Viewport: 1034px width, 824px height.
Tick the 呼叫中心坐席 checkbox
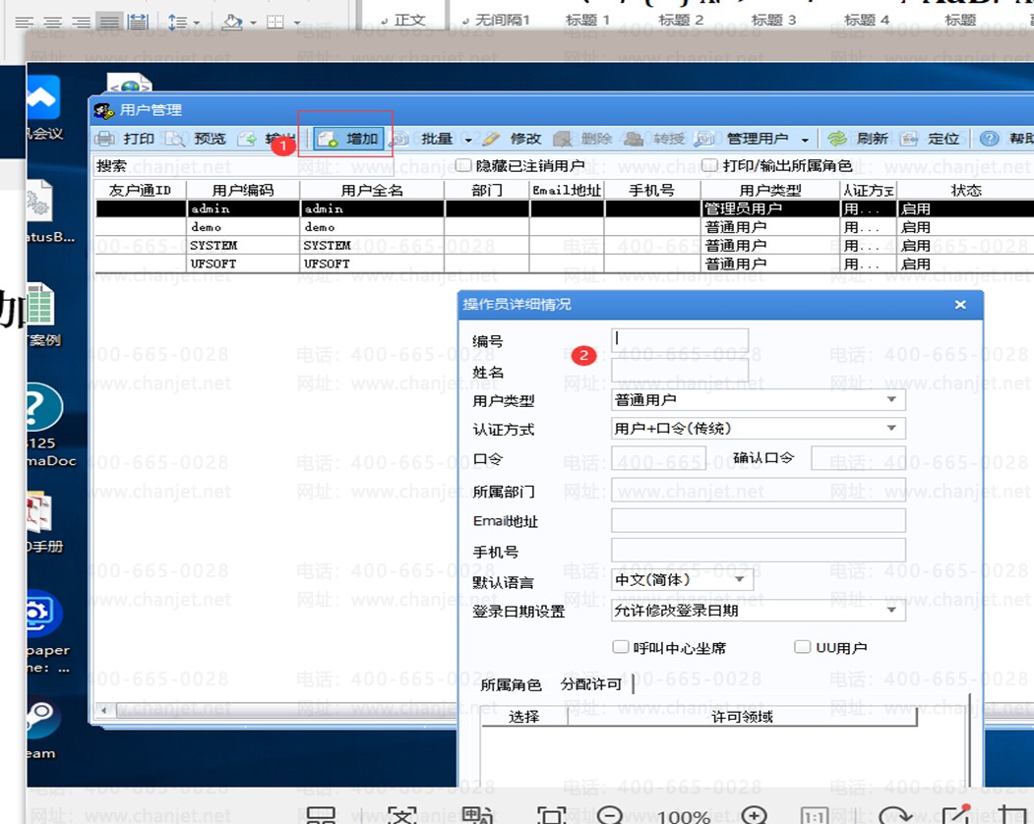point(620,647)
